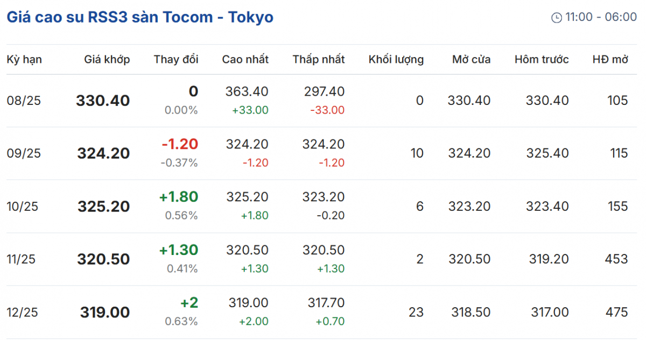The image size is (646, 340).
Task: Select the 12/25 contract row label
Action: point(23,312)
